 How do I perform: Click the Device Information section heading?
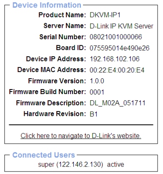47,5
